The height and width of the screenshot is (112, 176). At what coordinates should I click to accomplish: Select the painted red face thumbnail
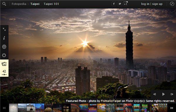(x=128, y=108)
